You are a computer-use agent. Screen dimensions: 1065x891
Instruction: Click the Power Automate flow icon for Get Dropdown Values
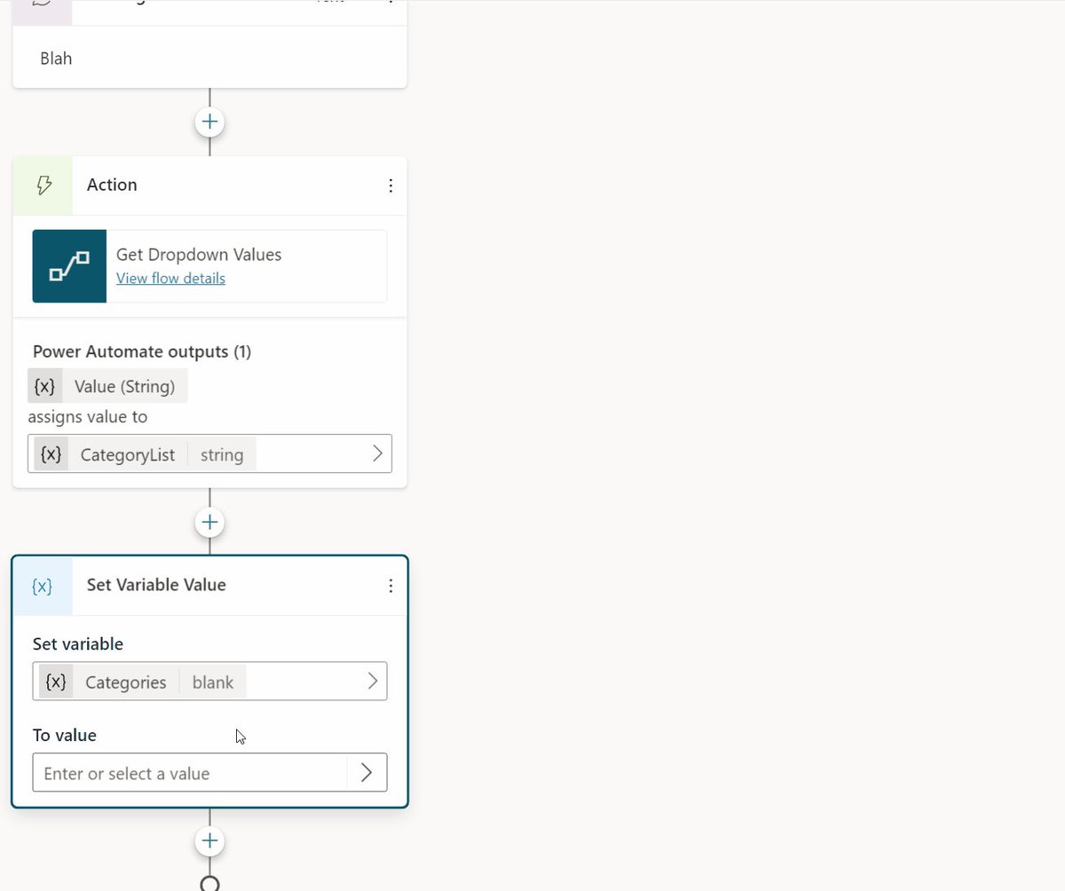coord(69,265)
